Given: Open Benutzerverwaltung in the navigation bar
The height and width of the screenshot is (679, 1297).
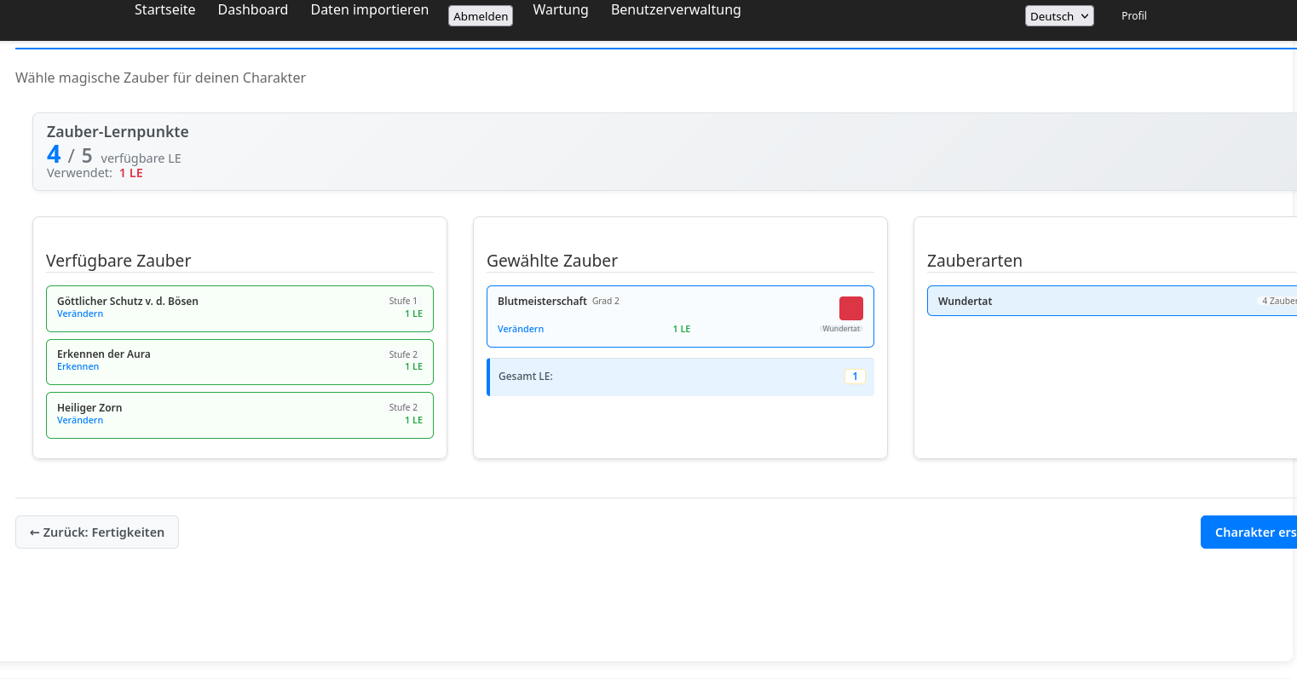Looking at the screenshot, I should coord(675,10).
